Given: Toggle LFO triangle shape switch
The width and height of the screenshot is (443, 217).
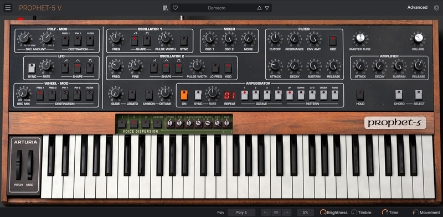Looking at the screenshot, I should point(78,68).
